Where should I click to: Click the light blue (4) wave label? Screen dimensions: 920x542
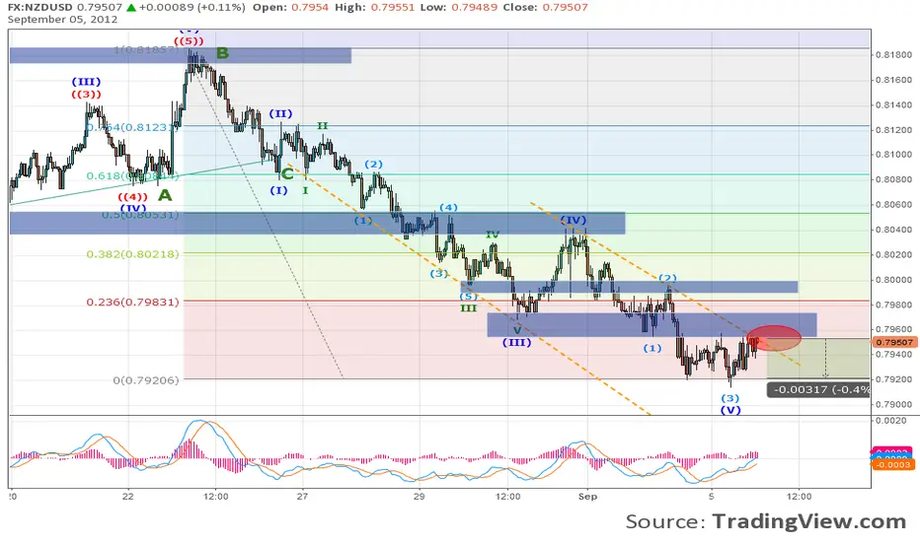click(448, 207)
